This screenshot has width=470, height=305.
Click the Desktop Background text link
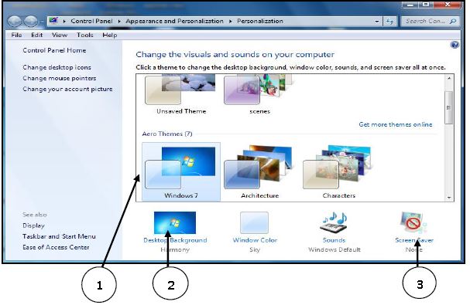175,240
